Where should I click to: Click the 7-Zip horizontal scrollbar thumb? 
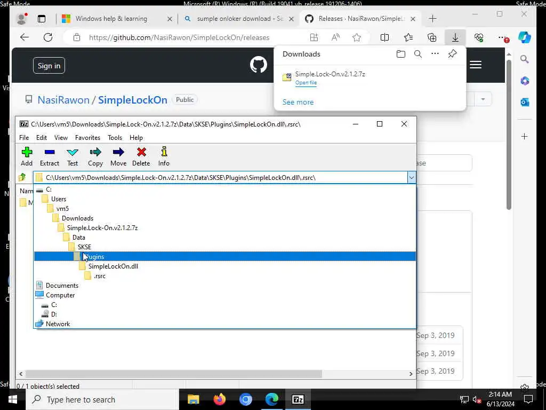point(174,374)
